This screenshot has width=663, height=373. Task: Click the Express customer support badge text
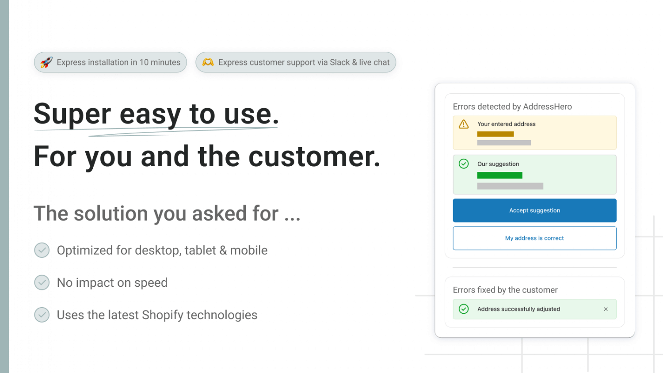[x=304, y=62]
